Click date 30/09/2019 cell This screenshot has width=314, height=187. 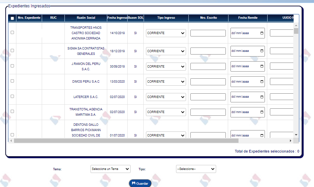pos(117,67)
